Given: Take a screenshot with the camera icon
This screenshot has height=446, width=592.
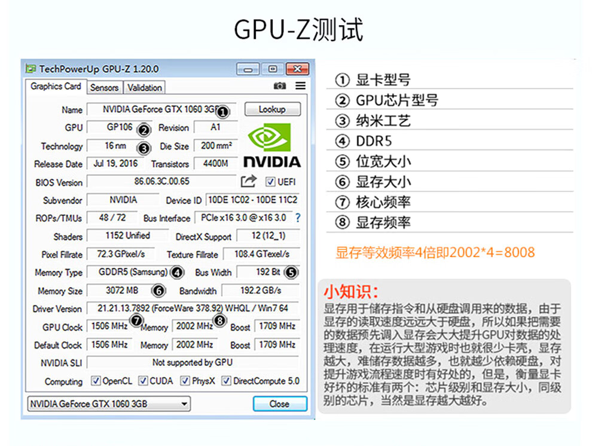Looking at the screenshot, I should tap(279, 86).
